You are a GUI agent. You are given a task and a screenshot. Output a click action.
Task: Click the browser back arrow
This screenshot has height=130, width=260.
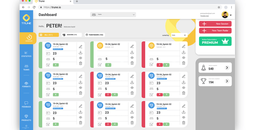23,7
